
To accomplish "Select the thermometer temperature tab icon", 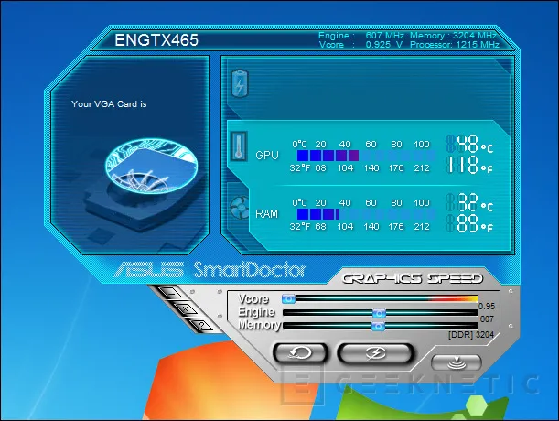I will point(239,146).
